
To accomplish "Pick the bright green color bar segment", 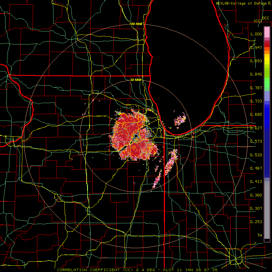I will click(267, 83).
